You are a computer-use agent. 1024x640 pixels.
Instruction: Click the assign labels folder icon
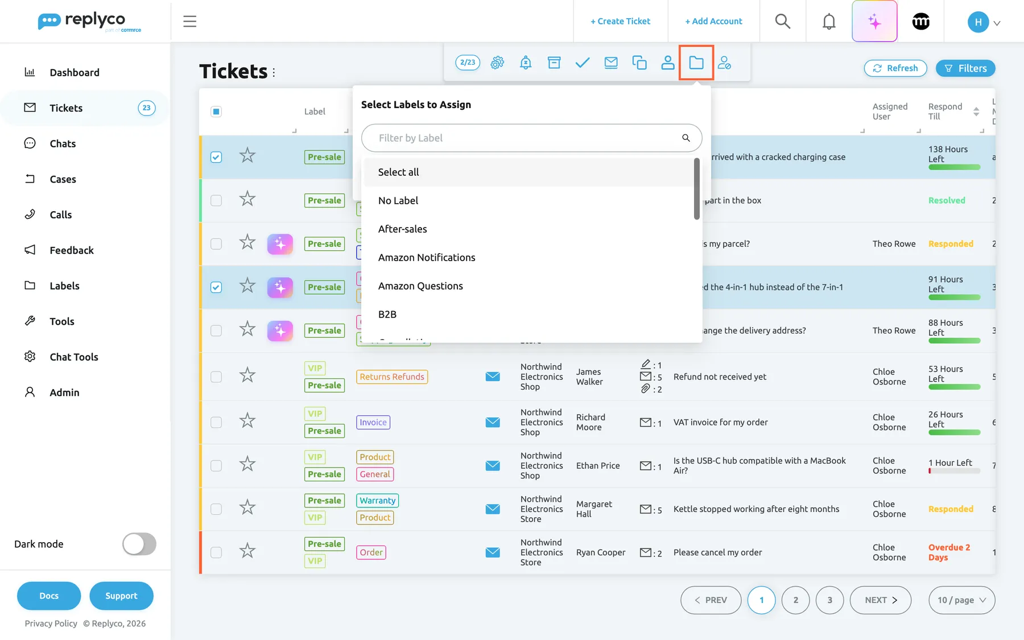696,63
